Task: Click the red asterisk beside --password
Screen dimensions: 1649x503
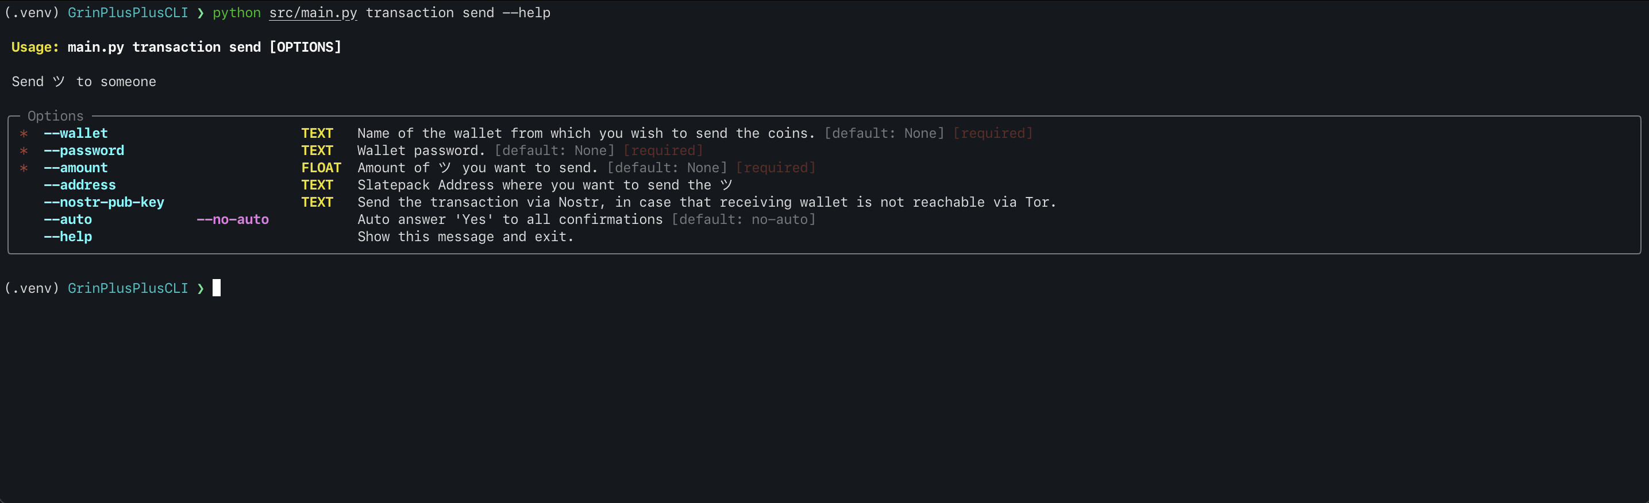Action: coord(24,151)
